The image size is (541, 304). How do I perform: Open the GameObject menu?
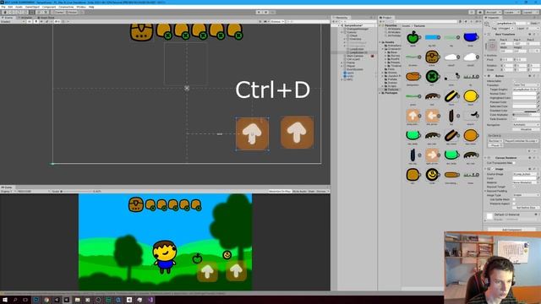pos(32,7)
